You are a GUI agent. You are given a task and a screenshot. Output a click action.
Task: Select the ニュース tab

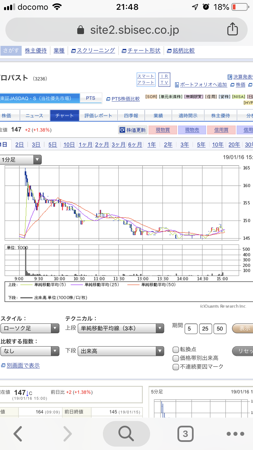[x=34, y=116]
